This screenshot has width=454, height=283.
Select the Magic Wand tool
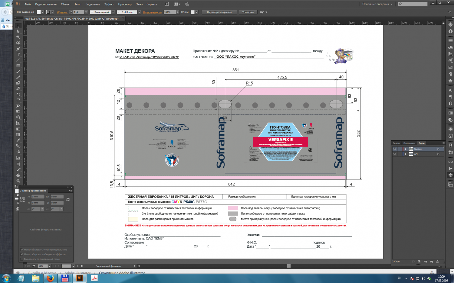click(18, 37)
